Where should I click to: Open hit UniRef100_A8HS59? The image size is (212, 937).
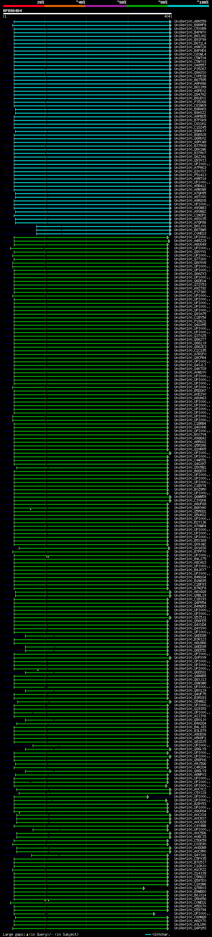point(190,22)
